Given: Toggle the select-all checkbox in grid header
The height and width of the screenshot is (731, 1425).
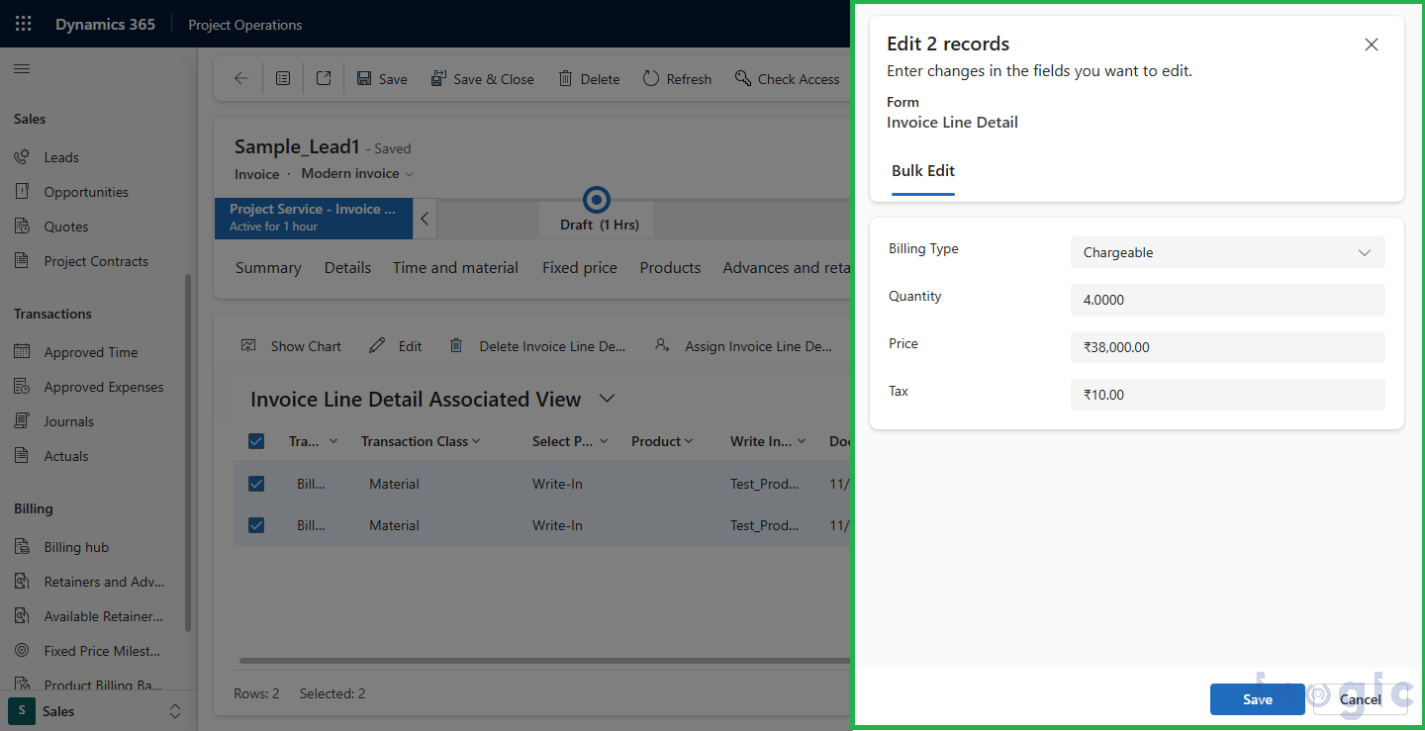Looking at the screenshot, I should tap(256, 441).
